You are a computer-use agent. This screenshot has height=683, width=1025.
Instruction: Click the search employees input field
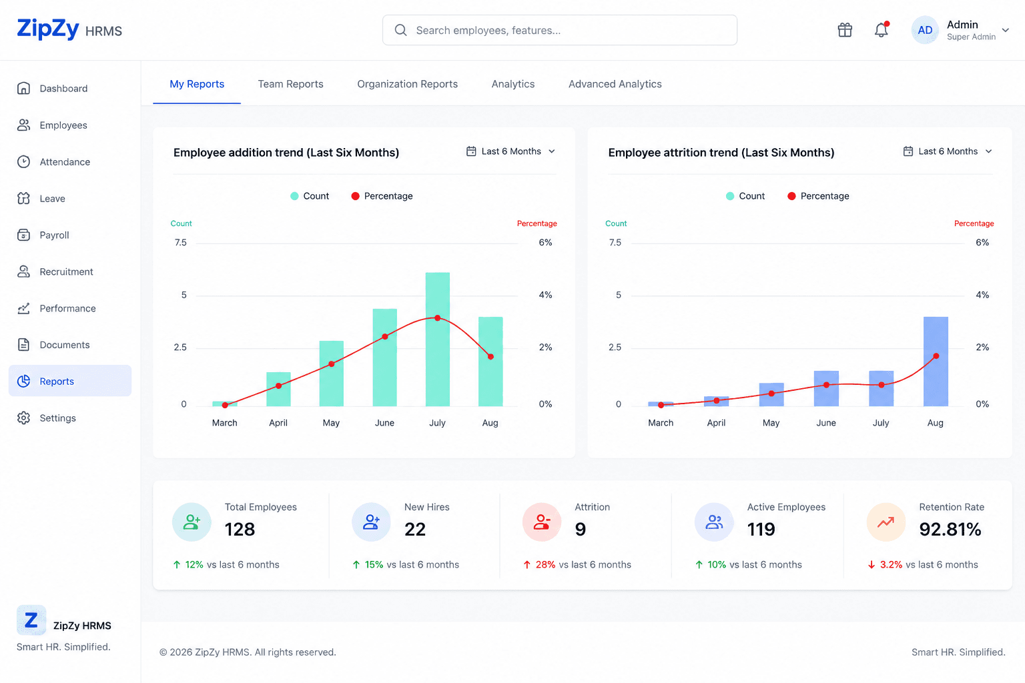pos(560,30)
